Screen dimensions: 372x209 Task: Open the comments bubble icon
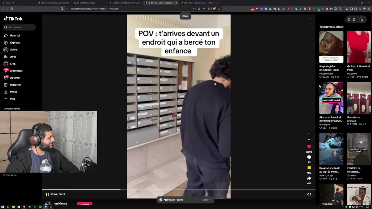tap(309, 157)
